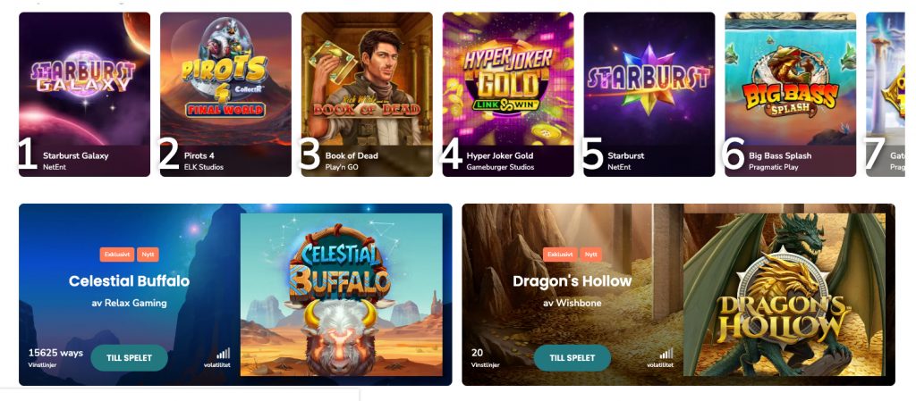
Task: Open the Starburst NetEnt game tile
Action: pos(649,95)
